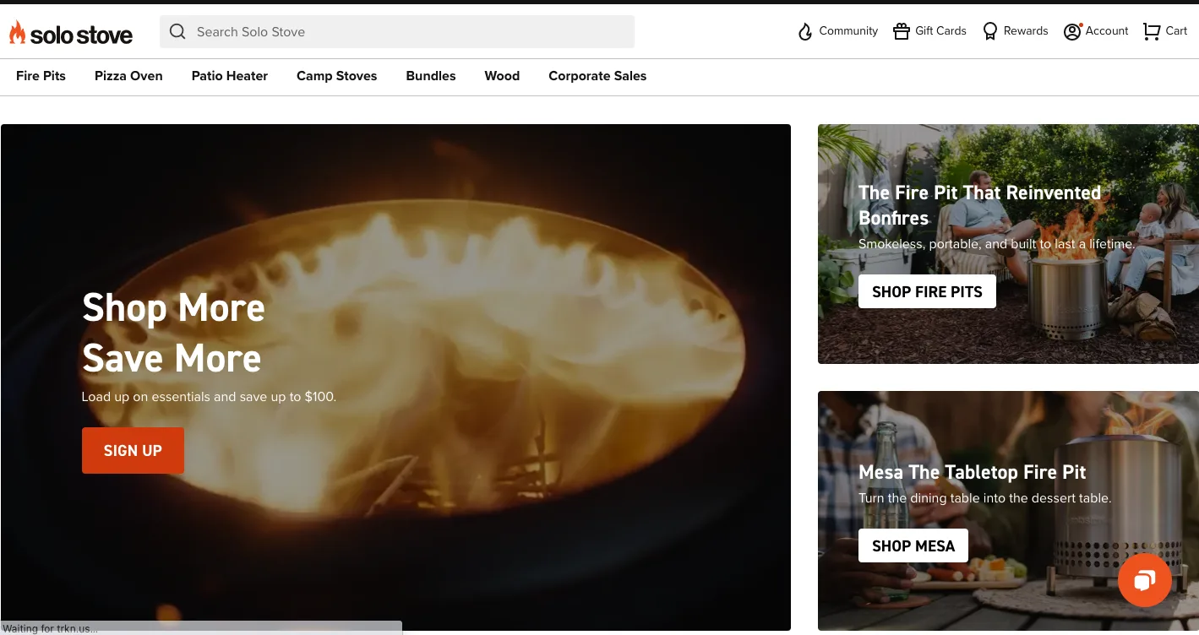This screenshot has height=635, width=1199.
Task: Click 'The Fire Pit That Reinvented Bonfires' heading
Action: 979,205
